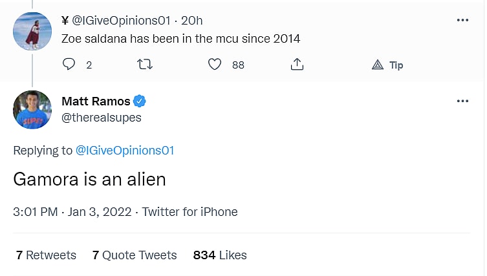Open the Matt Ramos display name
This screenshot has width=487, height=276.
click(x=95, y=101)
